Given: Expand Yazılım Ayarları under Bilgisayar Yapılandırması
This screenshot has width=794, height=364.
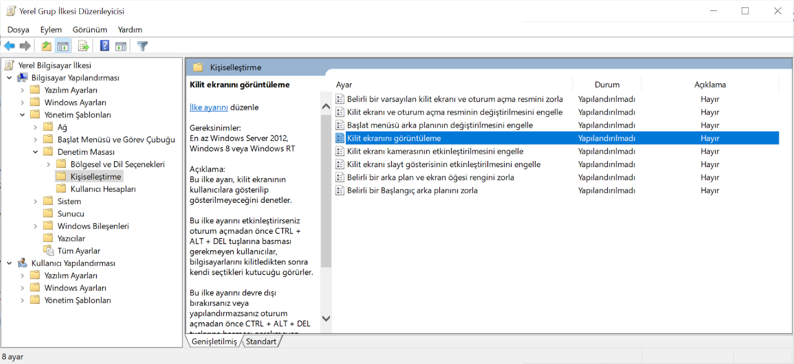Looking at the screenshot, I should pyautogui.click(x=22, y=90).
